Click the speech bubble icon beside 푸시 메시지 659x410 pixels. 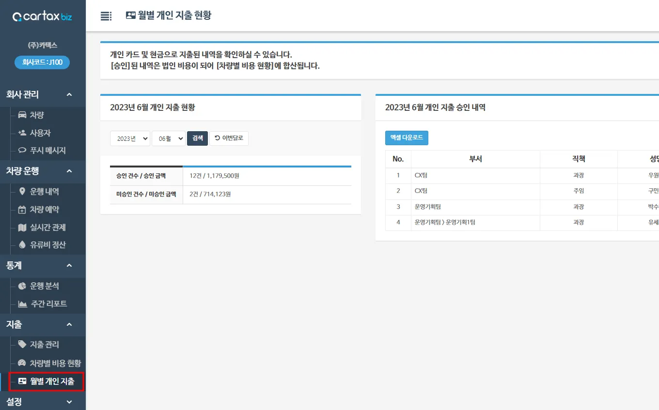click(22, 150)
